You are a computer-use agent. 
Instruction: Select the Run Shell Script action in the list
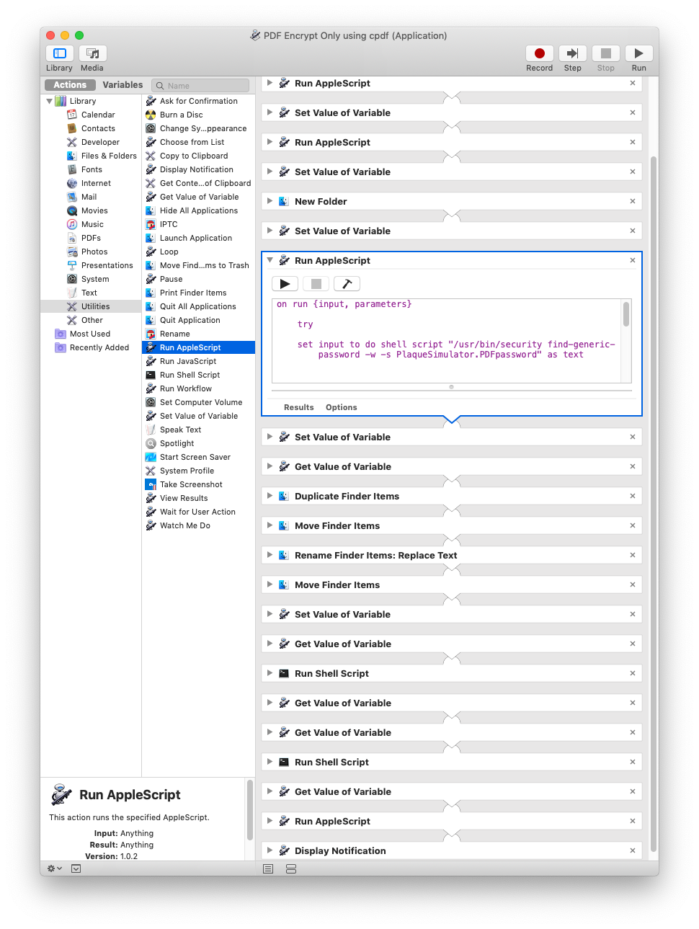click(x=188, y=374)
